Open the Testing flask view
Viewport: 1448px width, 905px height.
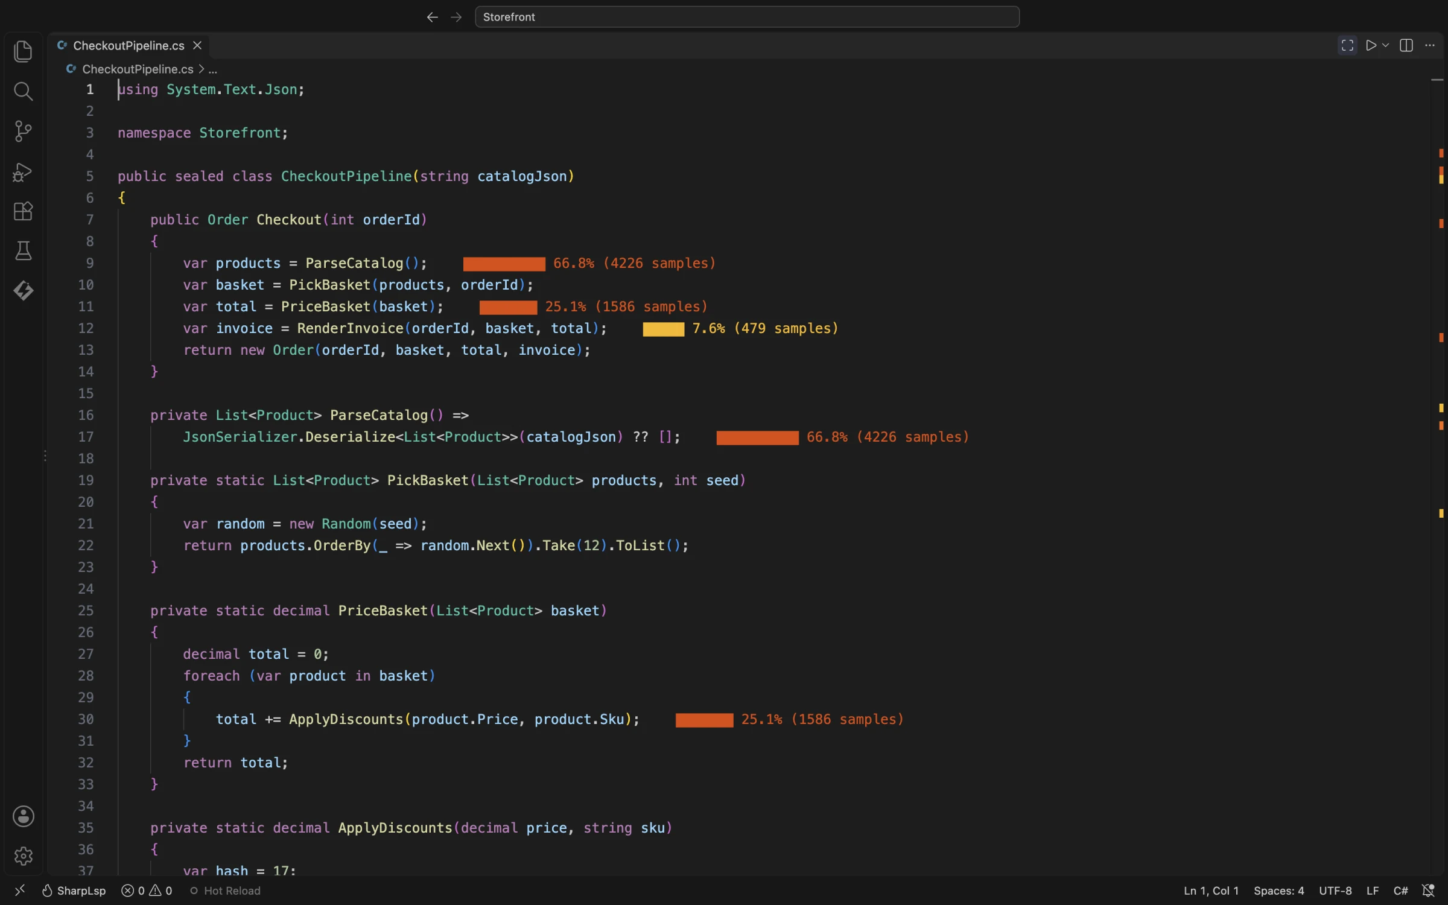[23, 251]
